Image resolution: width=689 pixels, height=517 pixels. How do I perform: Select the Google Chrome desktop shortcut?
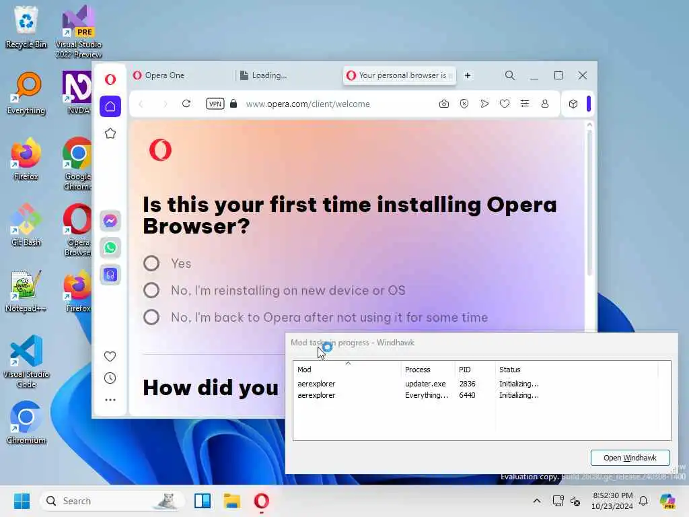tap(77, 164)
